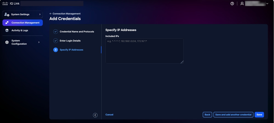Click the Save button
The image size is (274, 123).
[x=259, y=115]
